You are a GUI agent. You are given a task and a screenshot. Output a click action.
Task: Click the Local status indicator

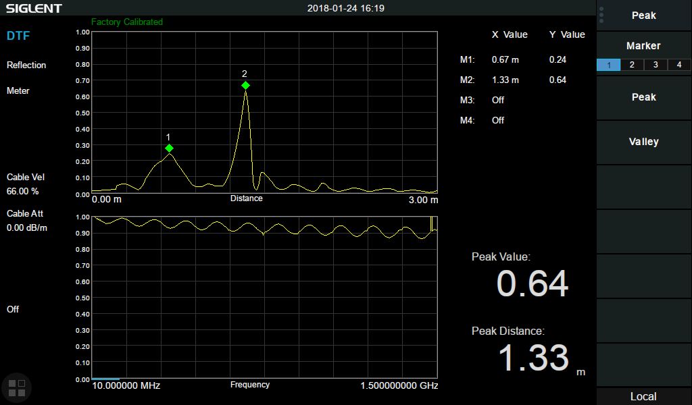click(x=643, y=396)
